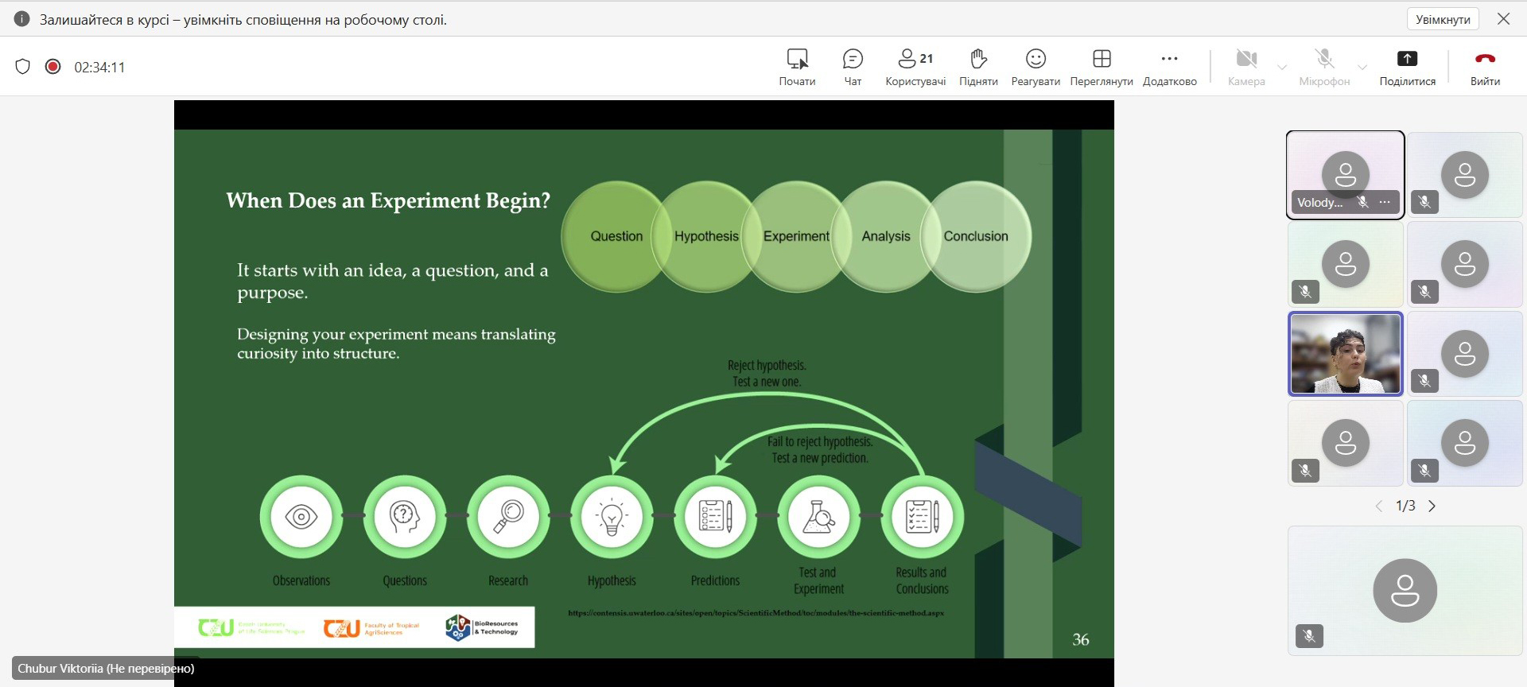Click the shield privacy icon
Image resolution: width=1527 pixels, height=687 pixels.
click(x=23, y=67)
